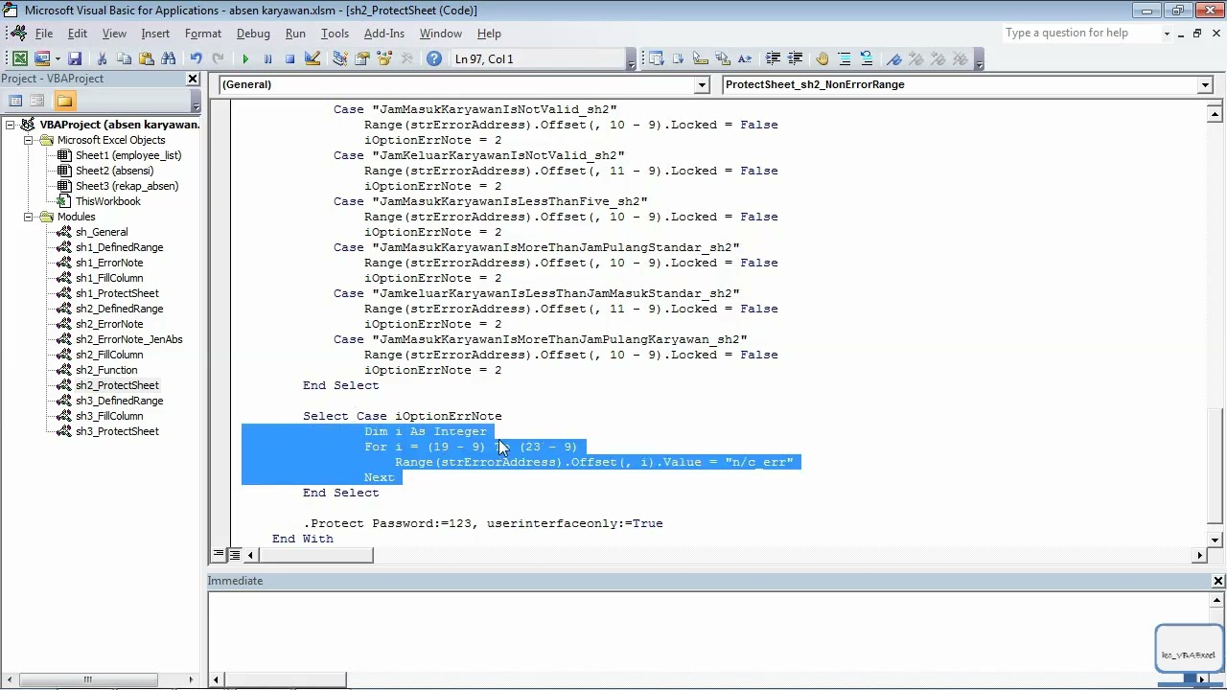The image size is (1227, 690).
Task: Click the Uncomment Block icon
Action: pos(867,58)
